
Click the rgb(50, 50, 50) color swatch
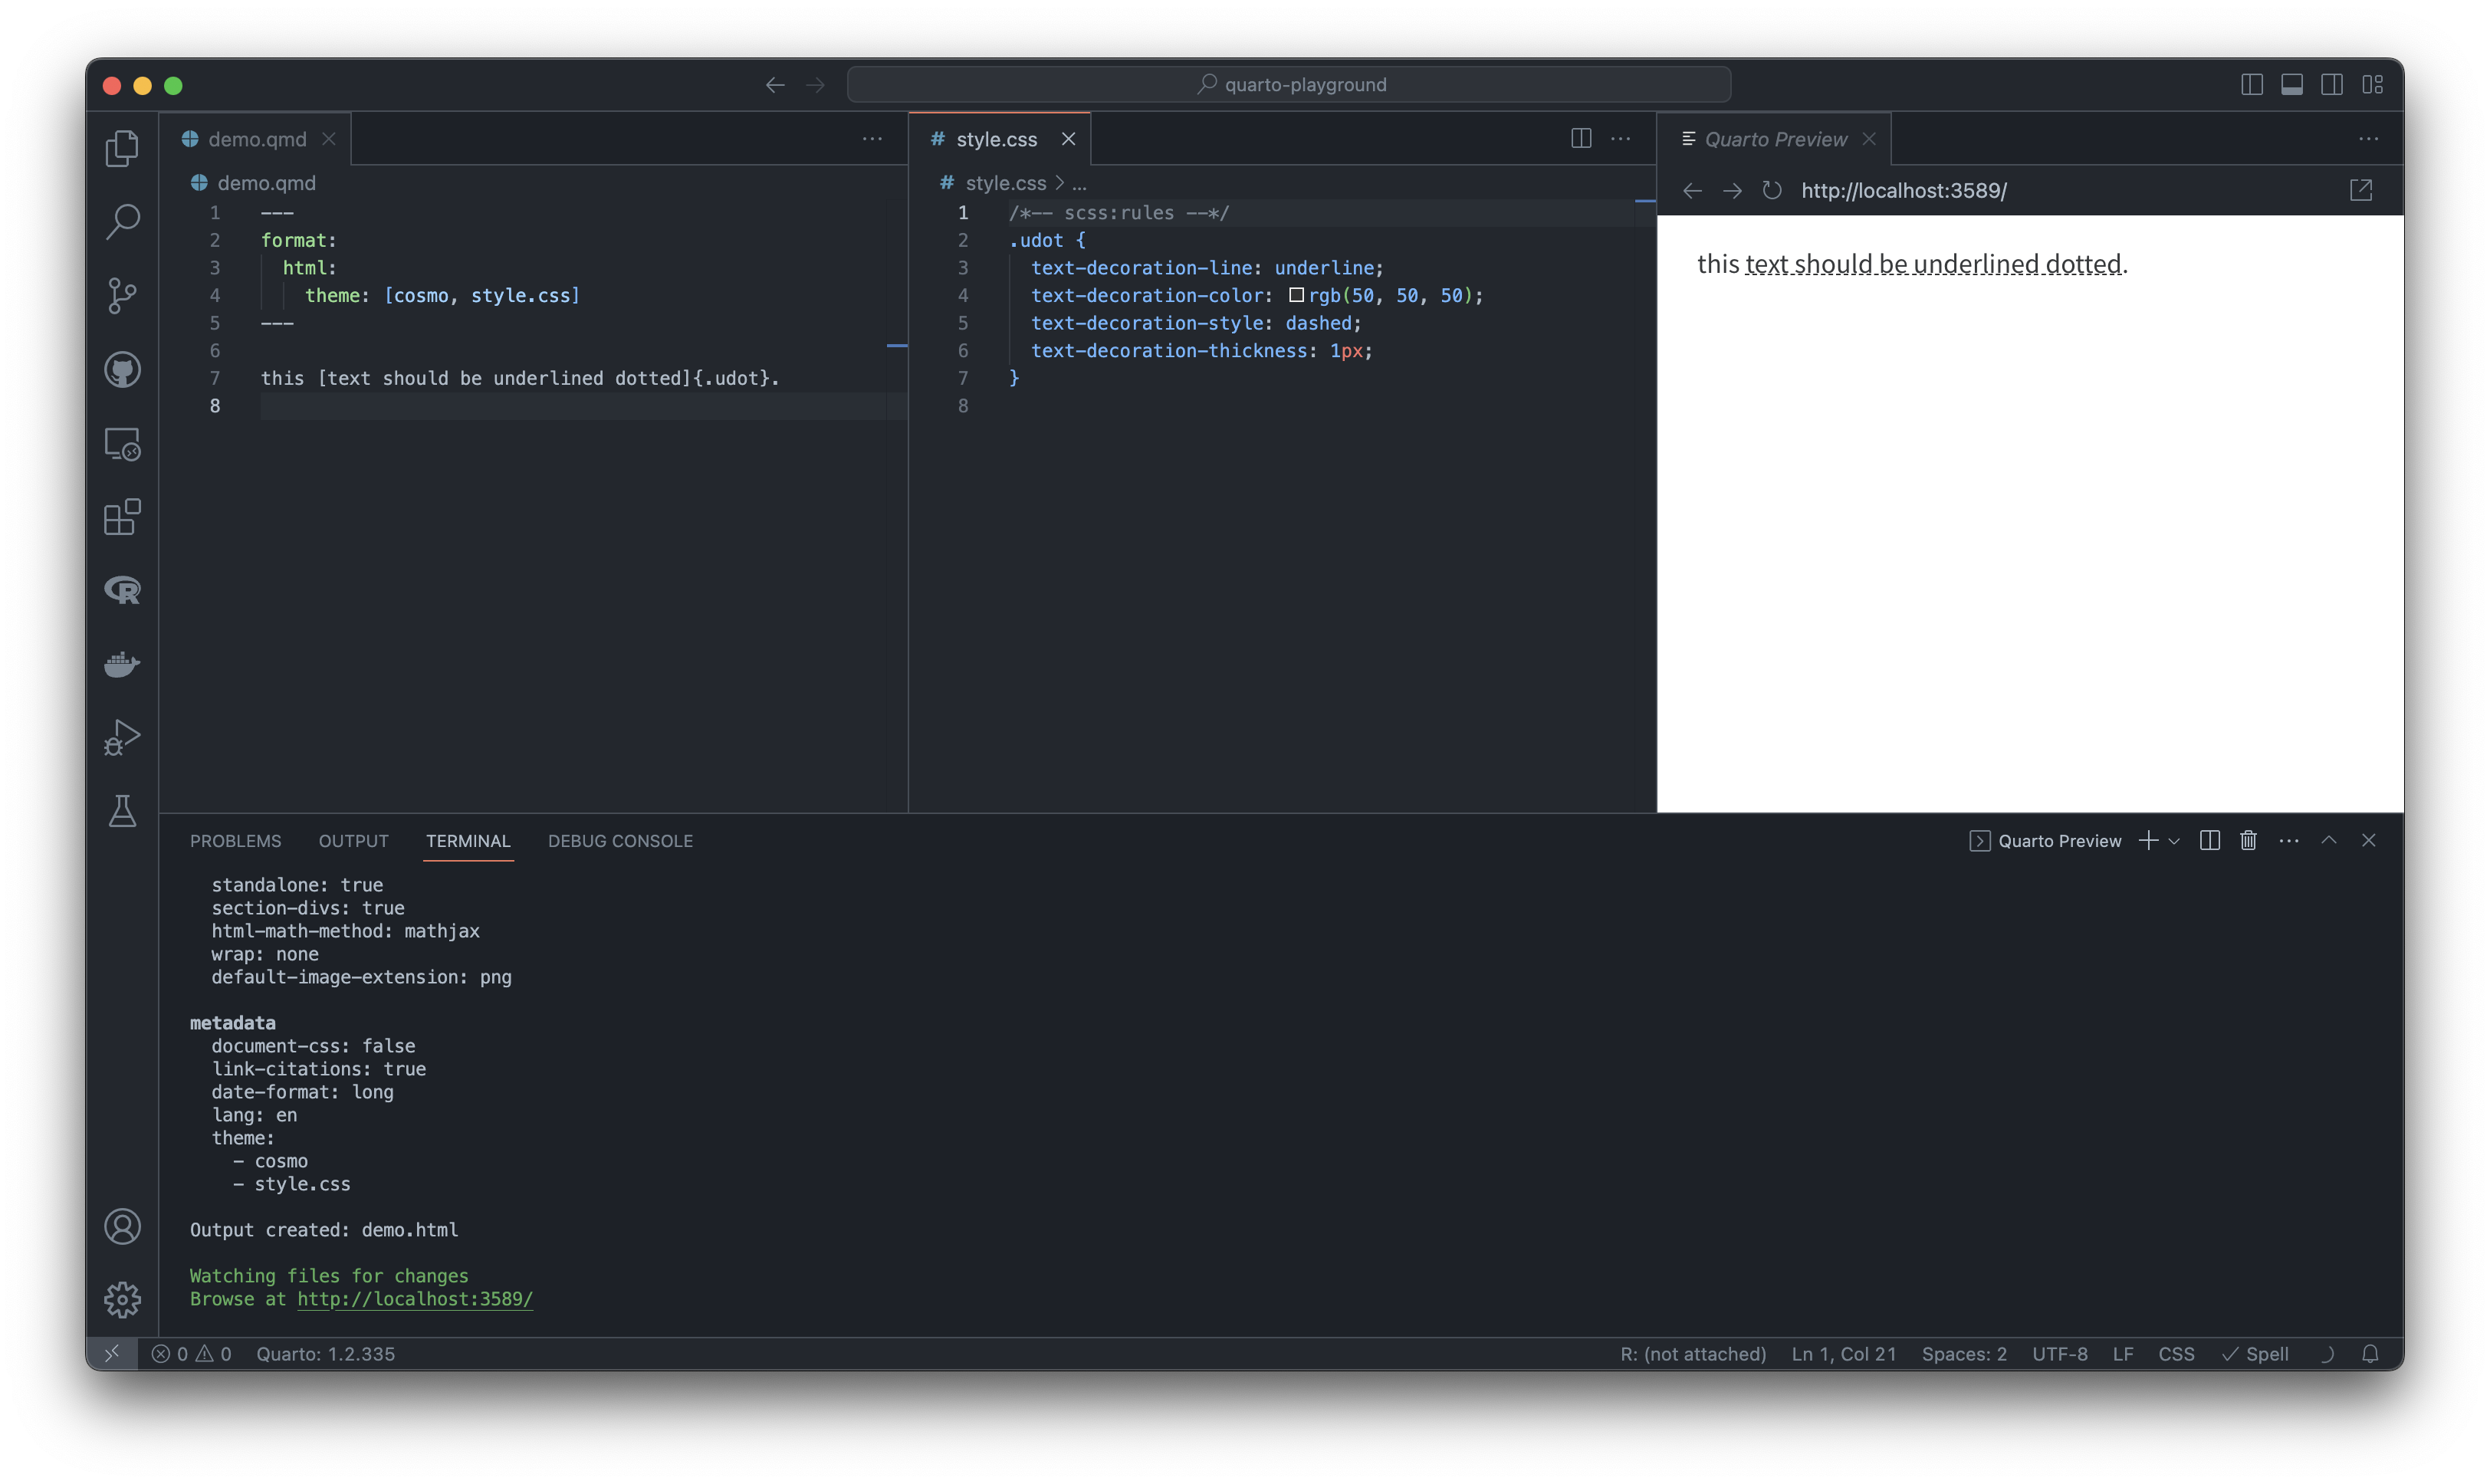[1296, 295]
